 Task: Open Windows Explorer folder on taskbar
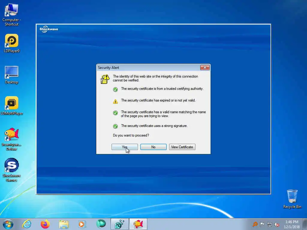click(64, 224)
